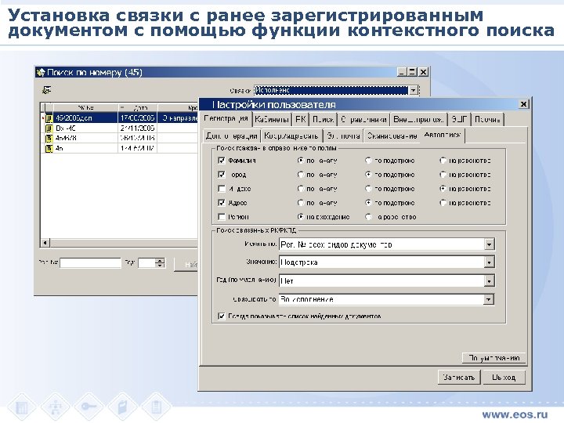Image resolution: width=564 pixels, height=423 pixels.
Task: Close the Настройки пользователя dialog
Action: coord(523,104)
